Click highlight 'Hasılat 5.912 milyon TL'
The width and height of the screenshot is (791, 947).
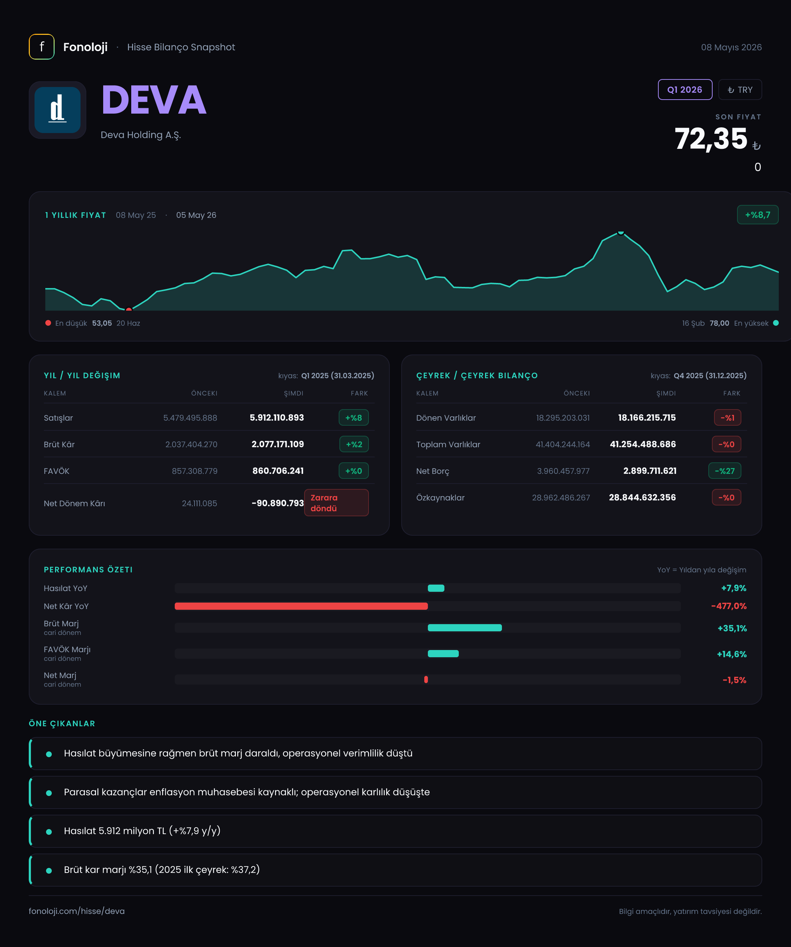[395, 831]
